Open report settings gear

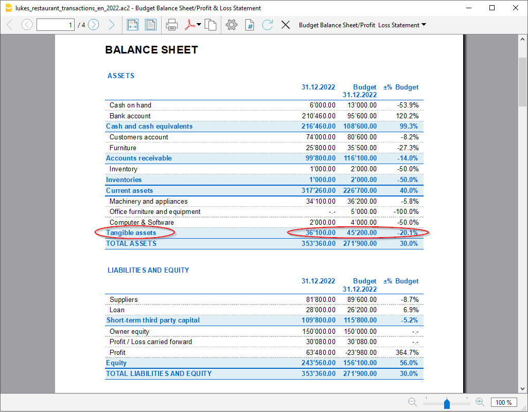232,25
